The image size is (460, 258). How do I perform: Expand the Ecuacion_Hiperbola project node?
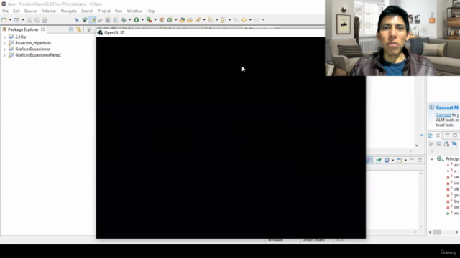[4, 43]
